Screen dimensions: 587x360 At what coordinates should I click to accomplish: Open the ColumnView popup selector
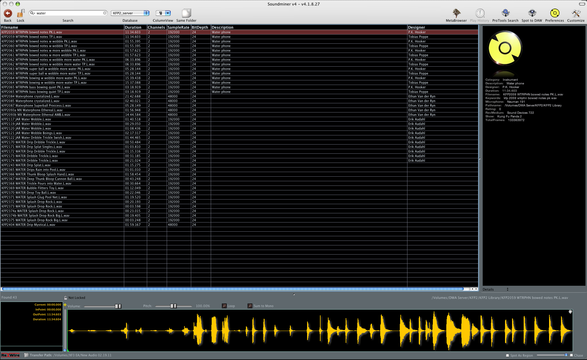[x=163, y=13]
